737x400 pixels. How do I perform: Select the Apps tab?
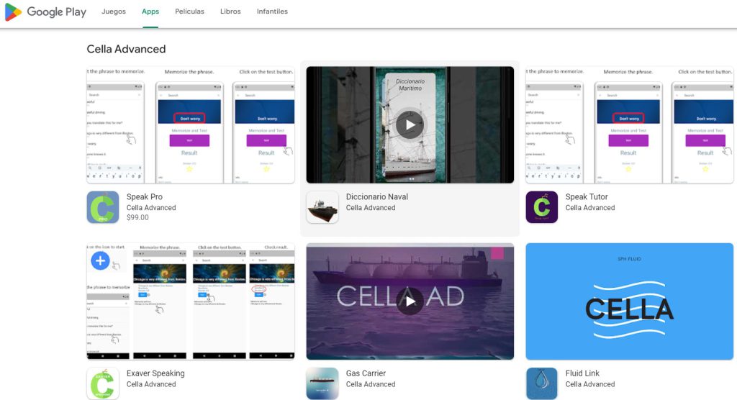pos(150,12)
